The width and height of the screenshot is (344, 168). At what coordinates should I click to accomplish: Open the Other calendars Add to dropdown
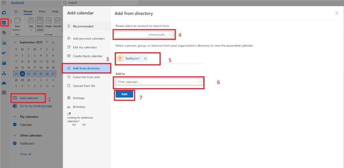159,82
